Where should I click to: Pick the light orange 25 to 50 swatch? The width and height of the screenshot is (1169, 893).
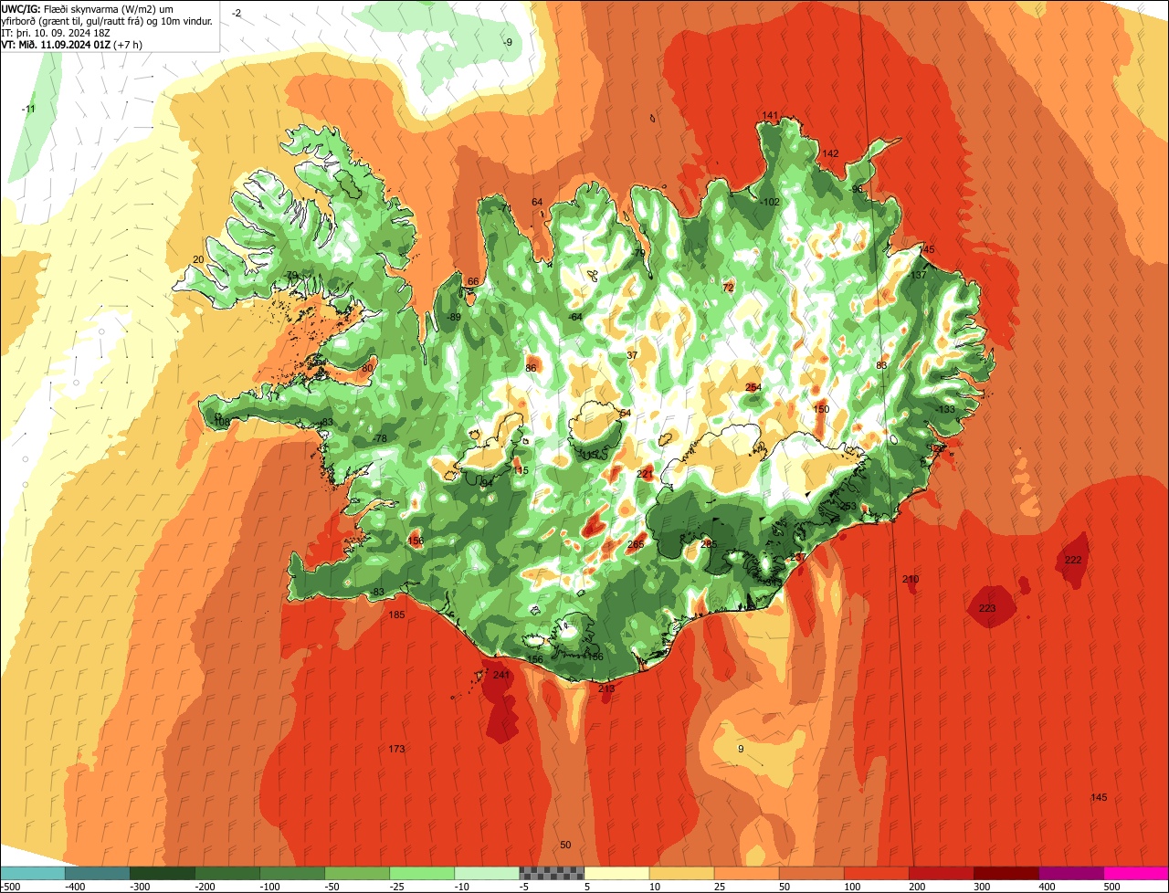click(x=745, y=873)
